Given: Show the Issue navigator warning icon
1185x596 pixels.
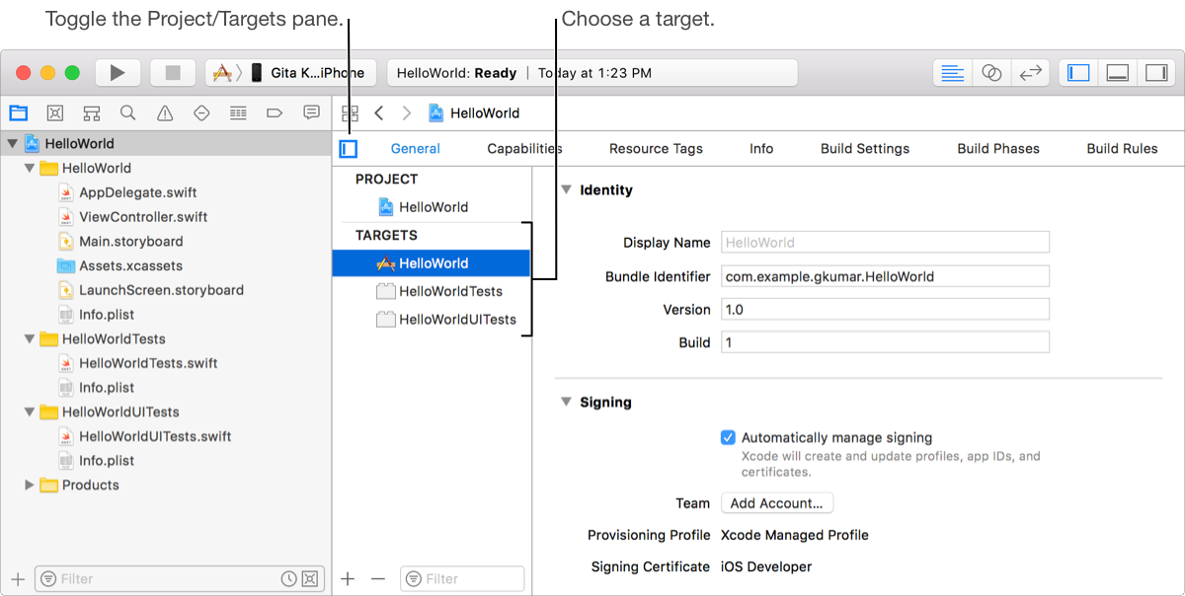Looking at the screenshot, I should point(165,112).
